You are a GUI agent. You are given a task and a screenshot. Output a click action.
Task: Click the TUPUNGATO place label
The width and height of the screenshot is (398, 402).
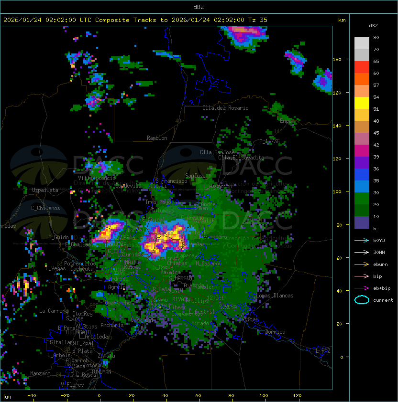click(x=77, y=332)
